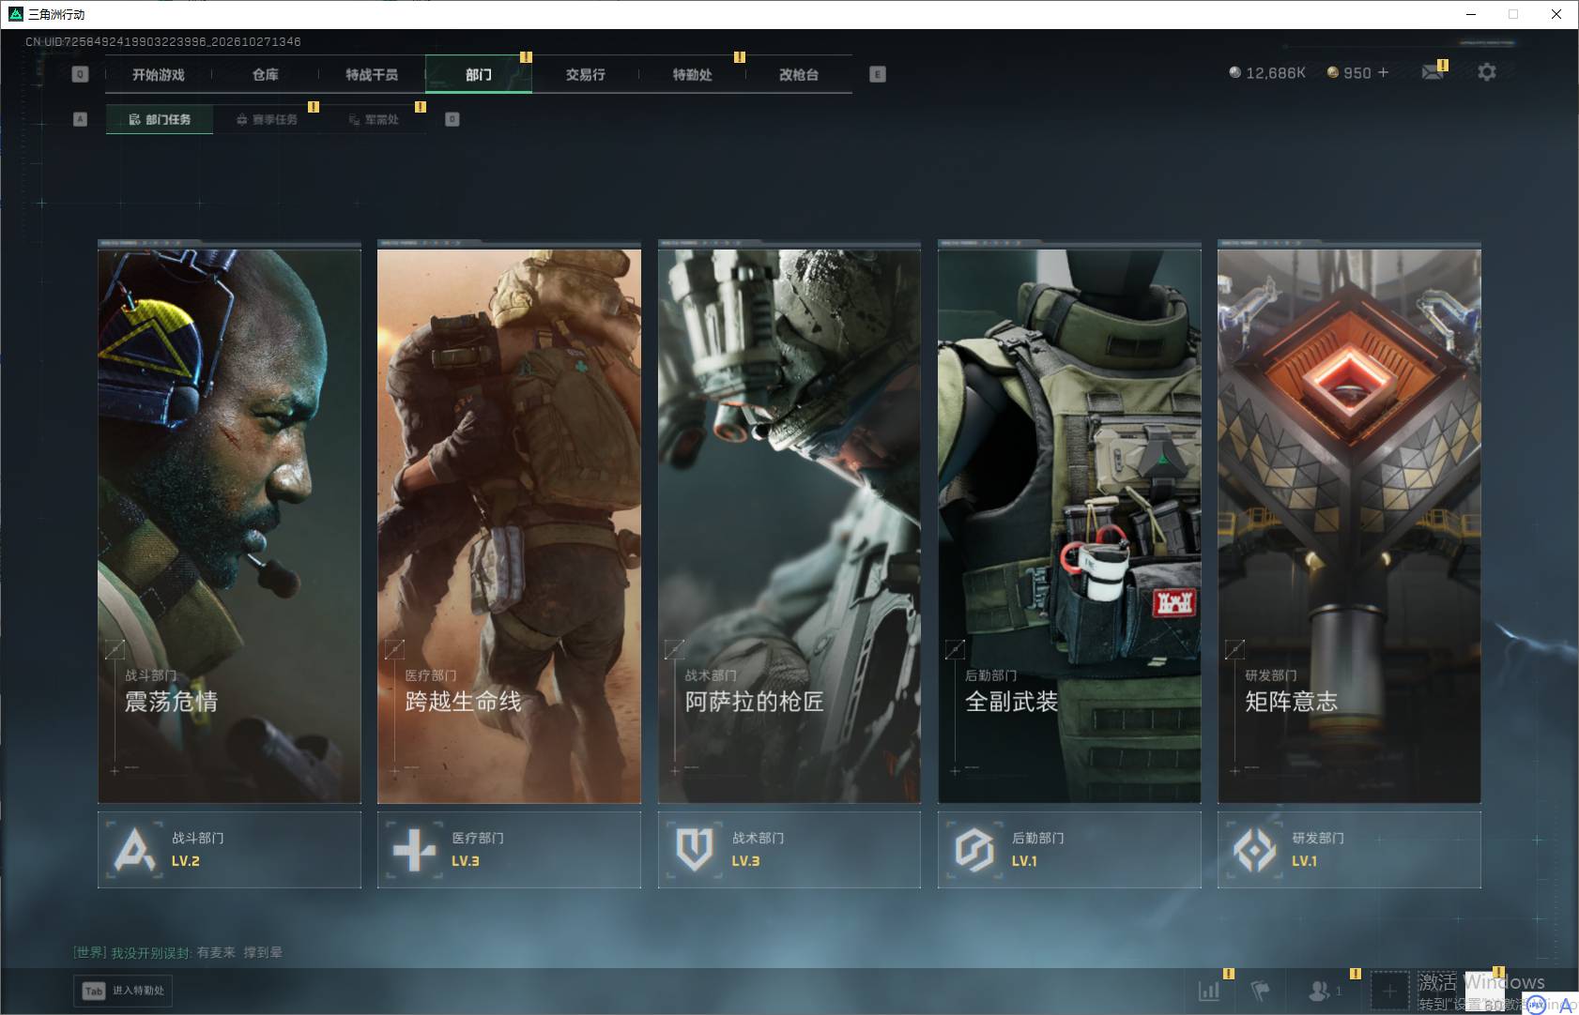Switch to the 特战干员 tab
The image size is (1579, 1015).
(x=372, y=74)
